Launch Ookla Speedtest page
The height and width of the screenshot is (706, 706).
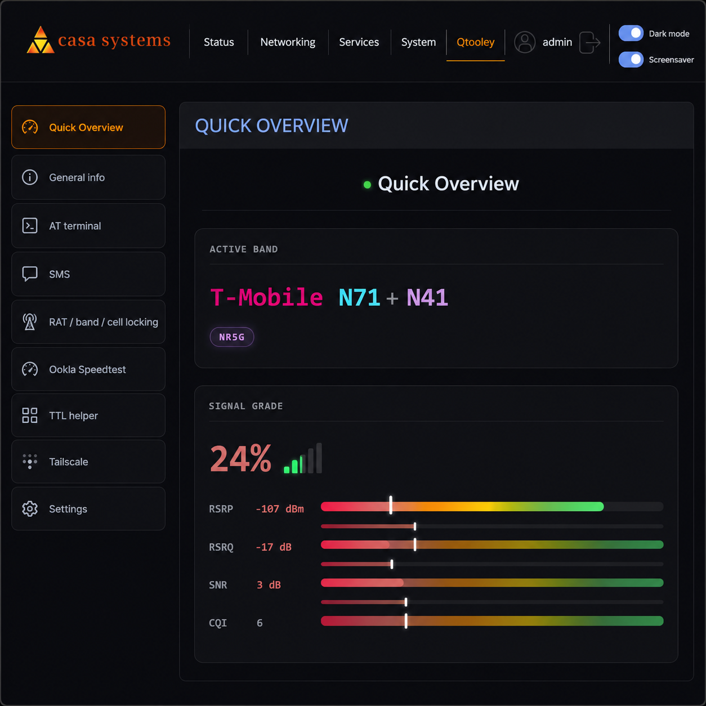pyautogui.click(x=88, y=369)
